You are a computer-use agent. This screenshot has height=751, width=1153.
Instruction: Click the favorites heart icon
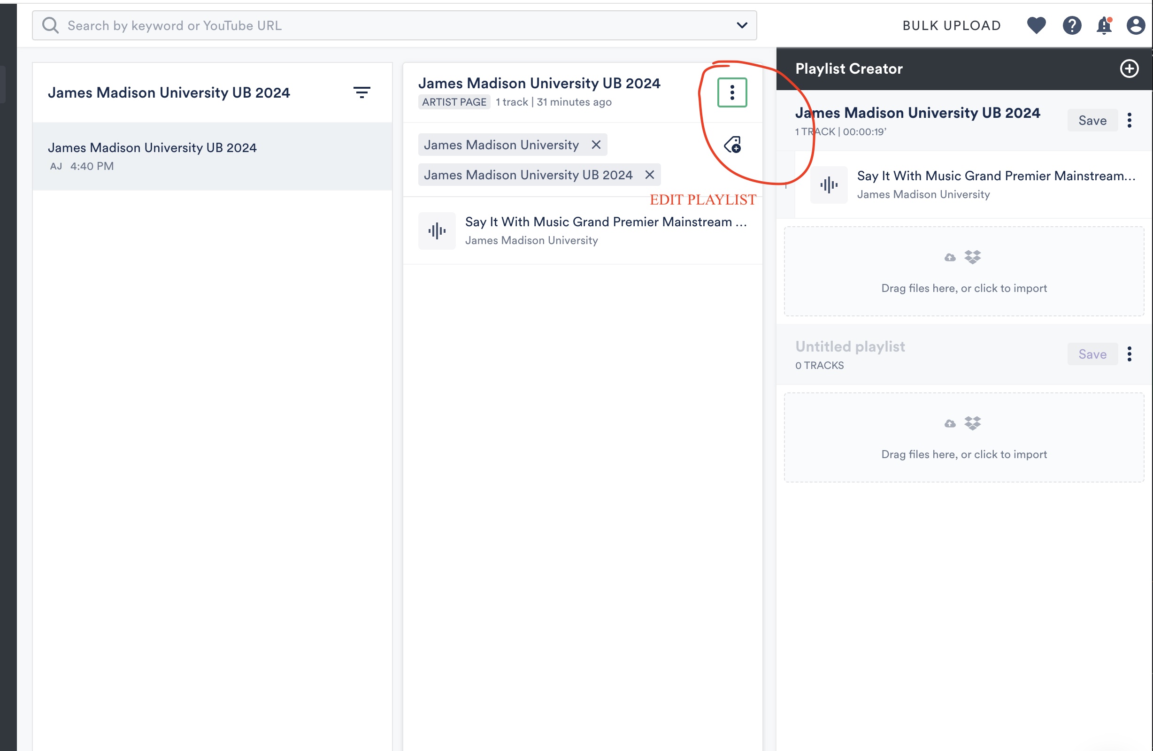tap(1036, 25)
